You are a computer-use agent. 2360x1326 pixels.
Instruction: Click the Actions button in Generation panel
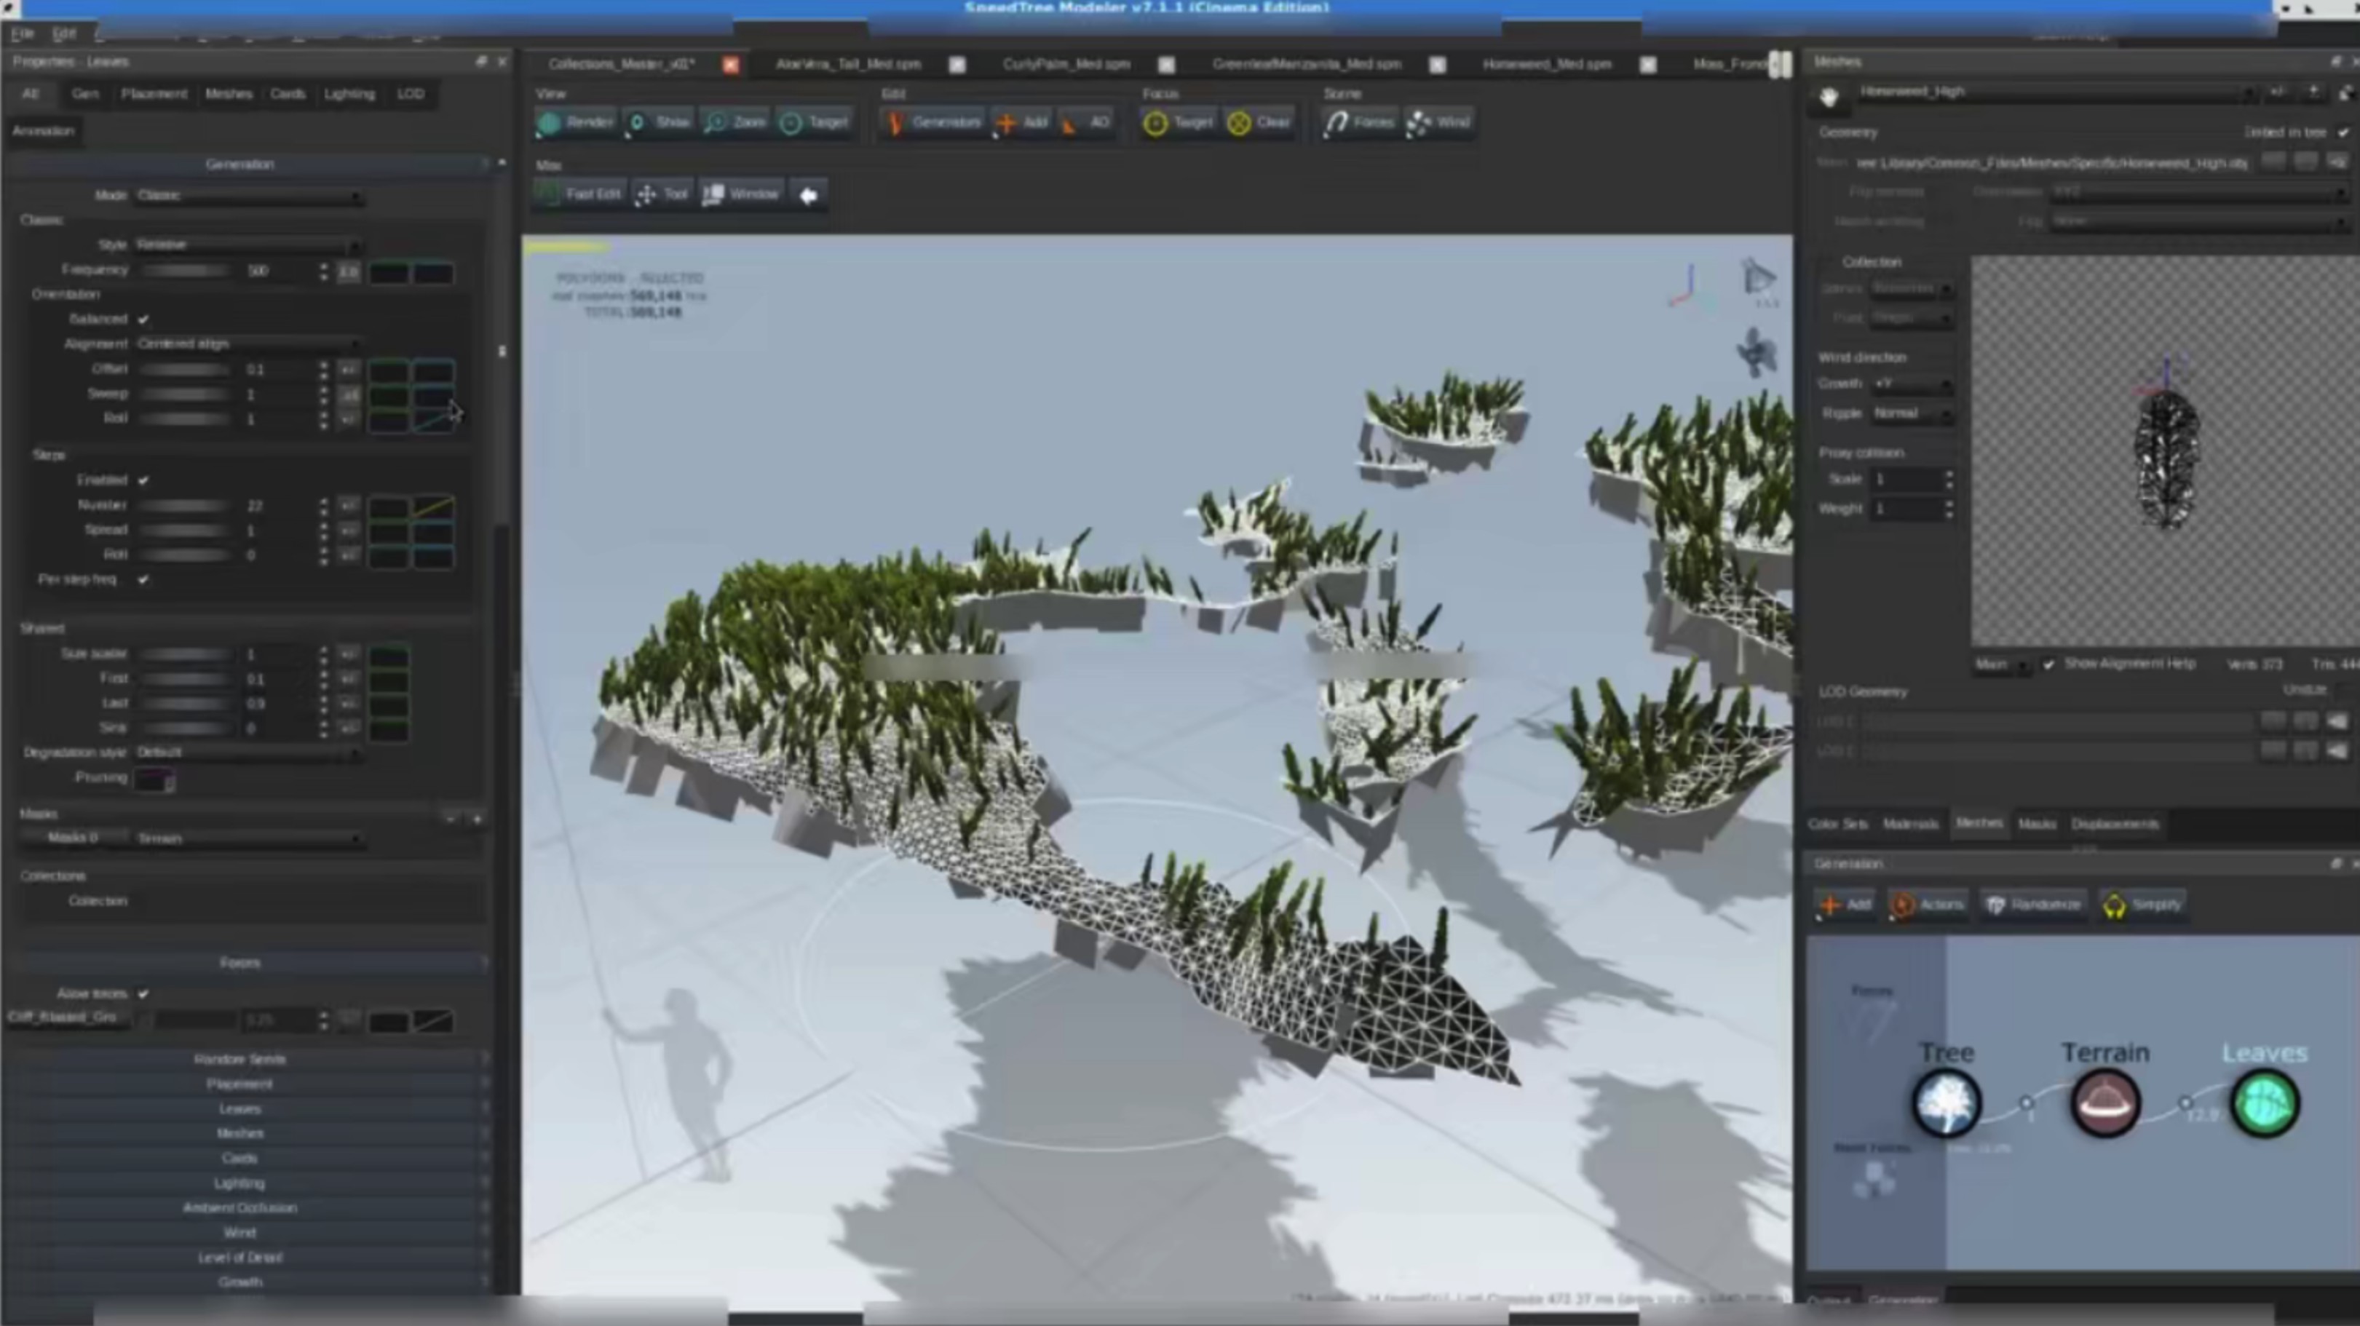click(1928, 905)
